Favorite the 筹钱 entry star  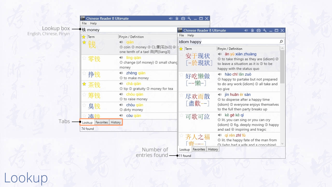(84, 95)
